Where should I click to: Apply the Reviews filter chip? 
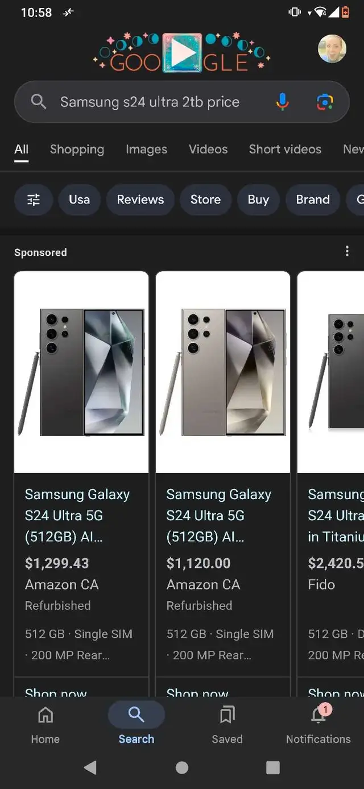click(x=140, y=200)
